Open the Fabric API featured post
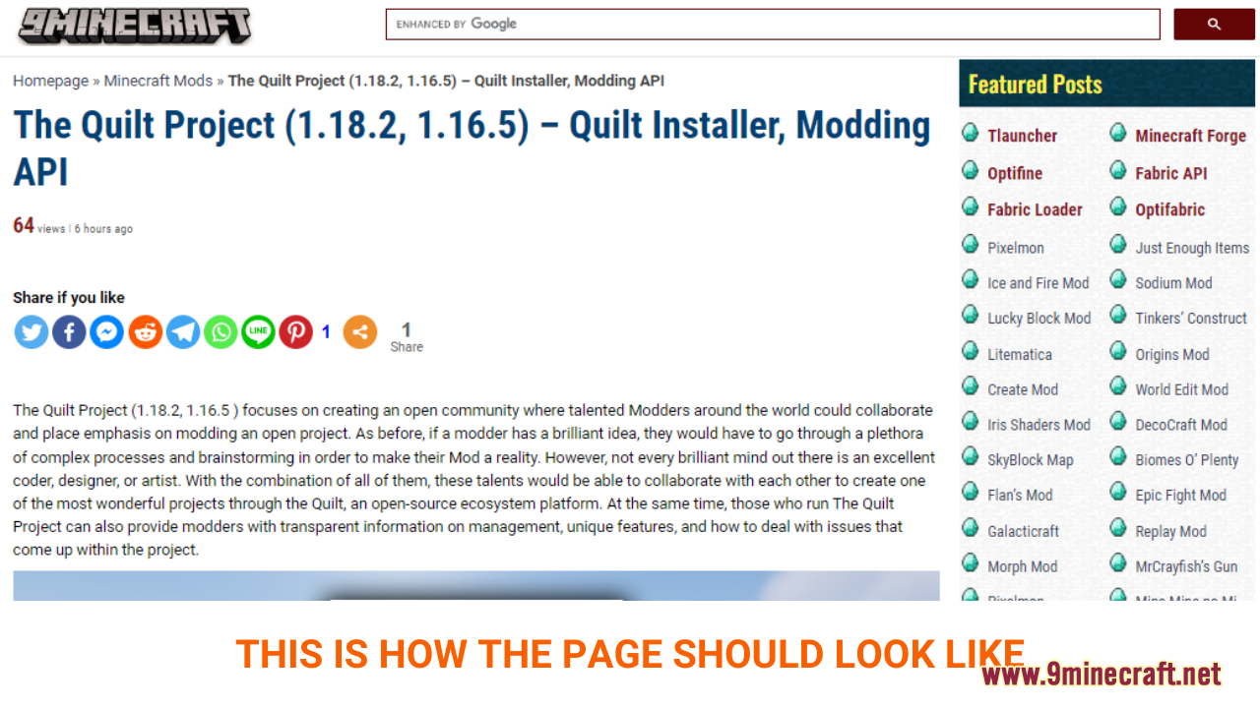 [1170, 173]
